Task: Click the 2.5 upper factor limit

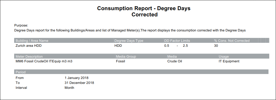Action: coord(185,46)
